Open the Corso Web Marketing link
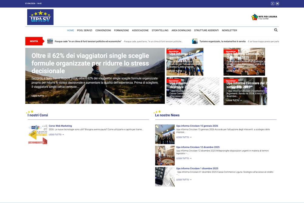Screen dimensions: 304x203 tap(60, 126)
